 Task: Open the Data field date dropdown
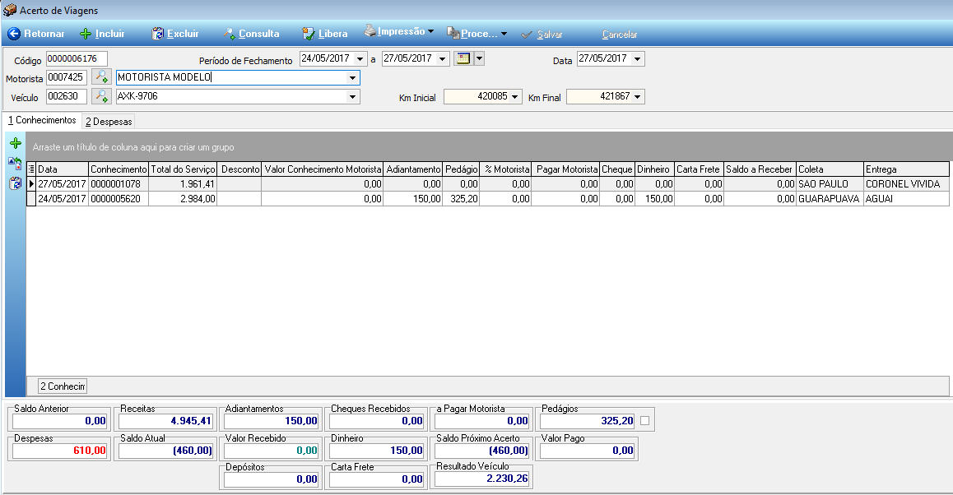coord(637,59)
